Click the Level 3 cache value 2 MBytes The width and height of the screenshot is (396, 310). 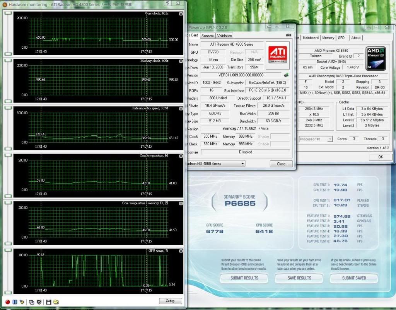click(372, 126)
